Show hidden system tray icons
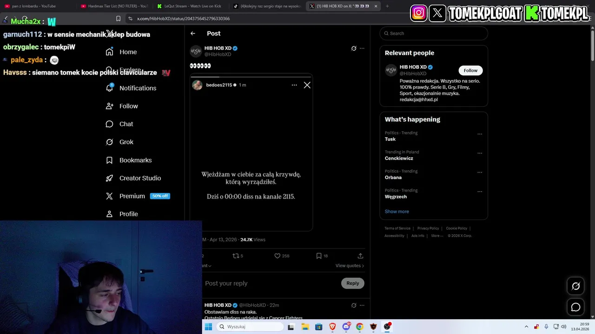Viewport: 595px width, 334px height. pos(526,327)
